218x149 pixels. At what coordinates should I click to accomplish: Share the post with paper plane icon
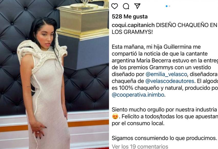coord(137,6)
